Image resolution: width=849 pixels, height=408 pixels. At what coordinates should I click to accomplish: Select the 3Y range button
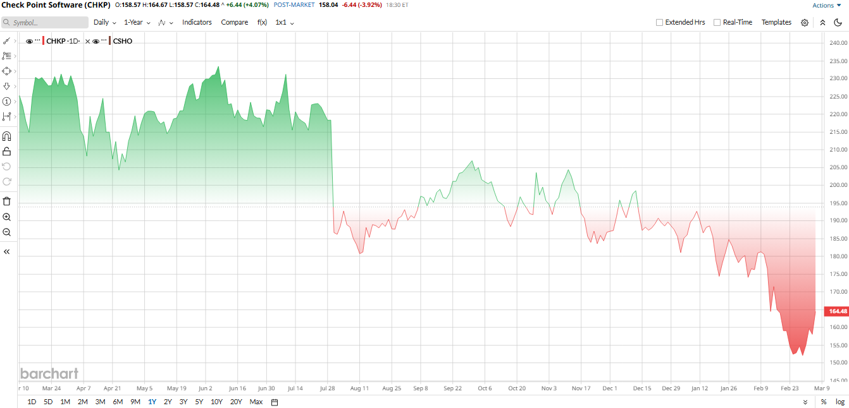[x=183, y=402]
